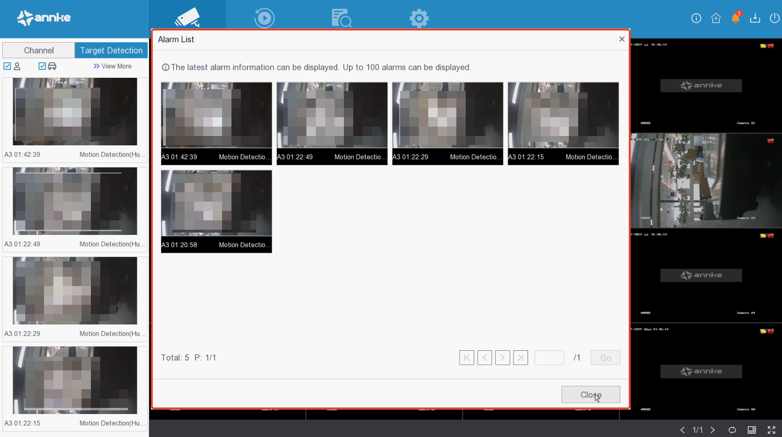Click the power shutdown icon
Image resolution: width=782 pixels, height=437 pixels.
[x=775, y=18]
